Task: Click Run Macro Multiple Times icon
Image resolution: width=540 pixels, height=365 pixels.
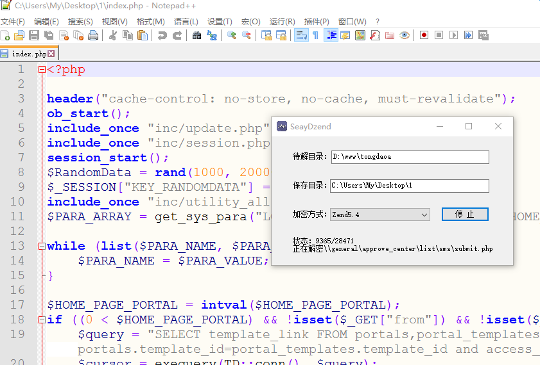Action: click(x=469, y=35)
